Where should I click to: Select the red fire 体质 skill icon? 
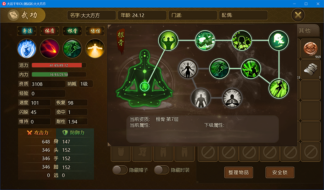point(49,49)
